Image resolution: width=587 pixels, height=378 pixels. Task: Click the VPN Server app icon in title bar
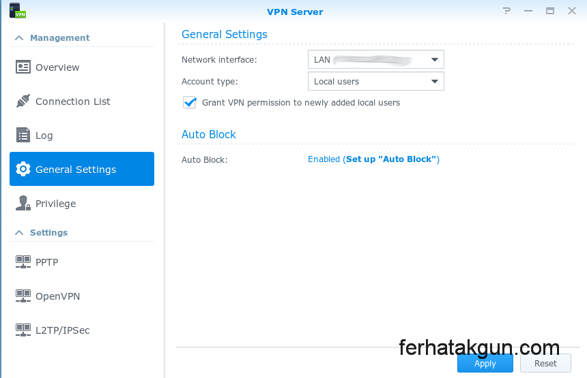[x=17, y=10]
